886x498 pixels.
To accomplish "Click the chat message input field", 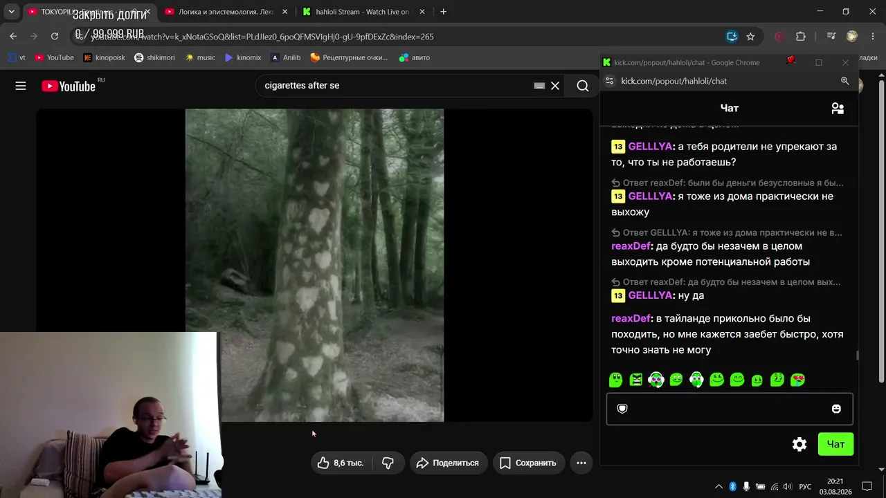I will [x=730, y=409].
